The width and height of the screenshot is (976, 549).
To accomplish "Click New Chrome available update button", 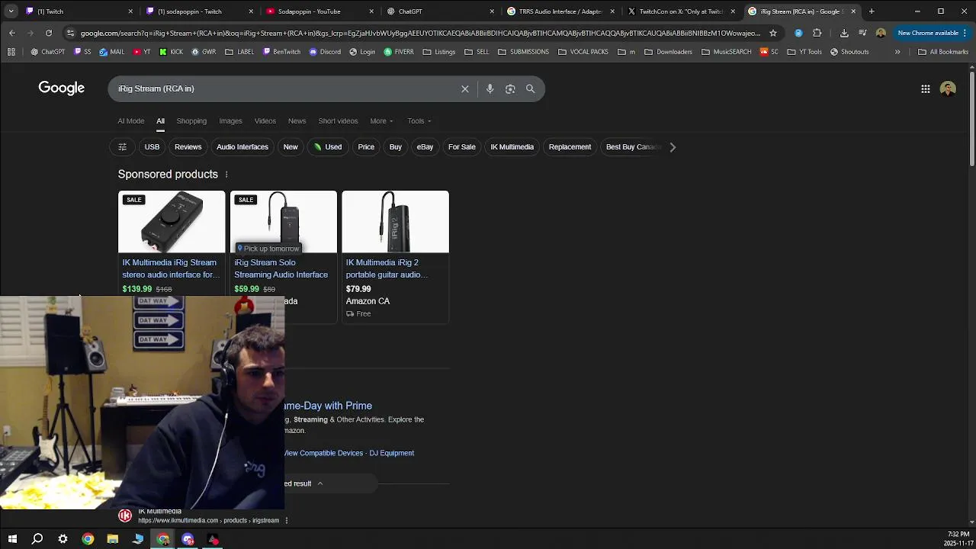I will (933, 33).
